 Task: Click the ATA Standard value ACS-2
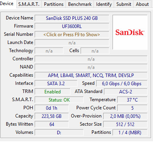(x=126, y=92)
